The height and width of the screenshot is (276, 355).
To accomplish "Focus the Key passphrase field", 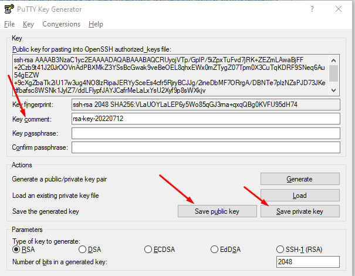I will (x=206, y=133).
